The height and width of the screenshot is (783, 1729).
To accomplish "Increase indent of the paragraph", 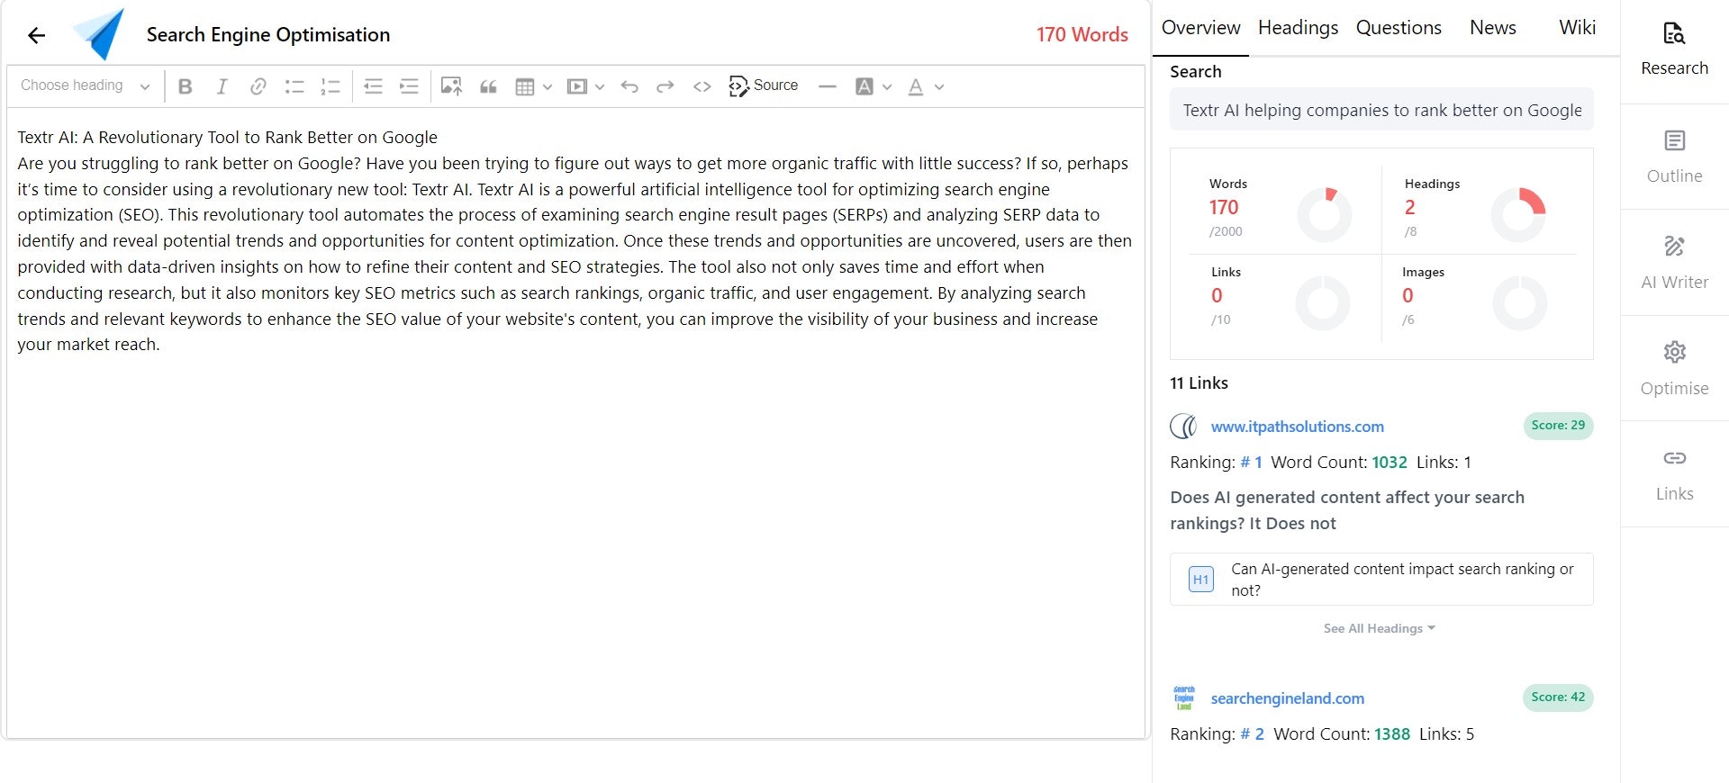I will click(409, 86).
